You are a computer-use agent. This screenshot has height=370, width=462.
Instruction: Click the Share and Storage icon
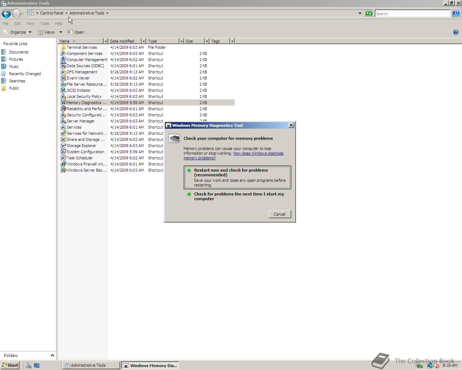tap(63, 139)
